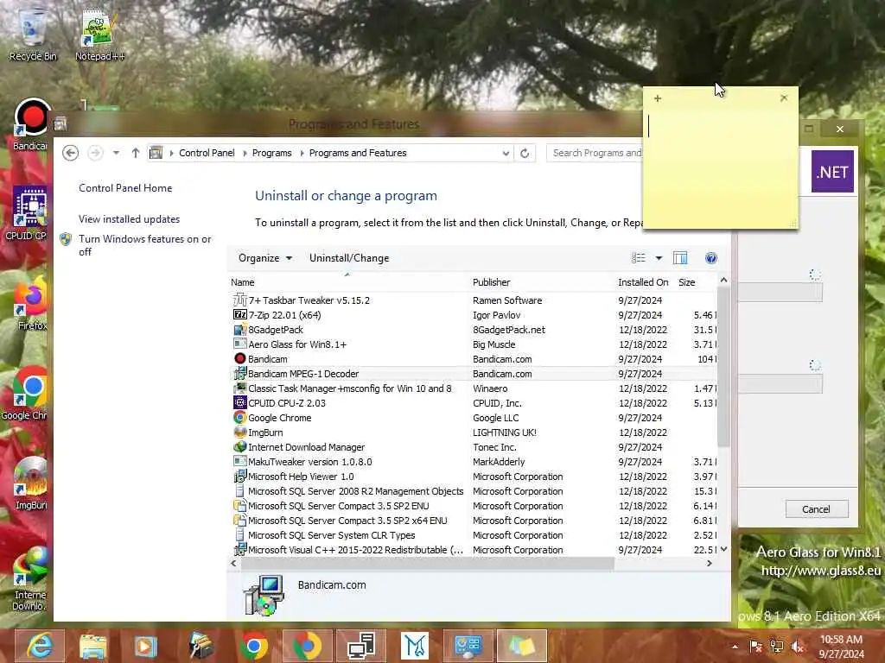Open more view options dropdown arrow

coord(658,258)
